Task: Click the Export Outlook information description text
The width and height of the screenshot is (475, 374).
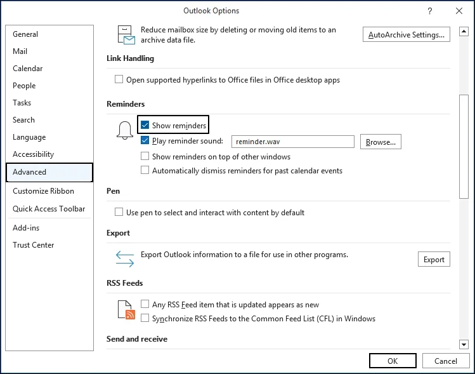Action: pos(244,255)
